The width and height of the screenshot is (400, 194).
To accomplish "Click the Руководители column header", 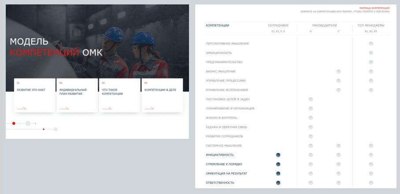I will click(x=325, y=26).
